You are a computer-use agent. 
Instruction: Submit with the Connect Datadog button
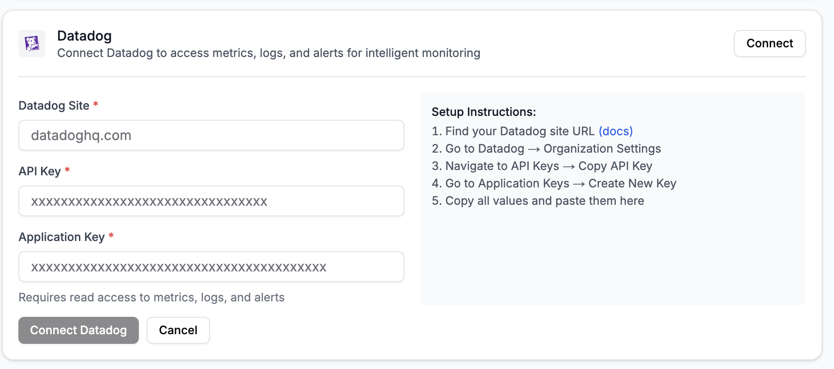(78, 330)
